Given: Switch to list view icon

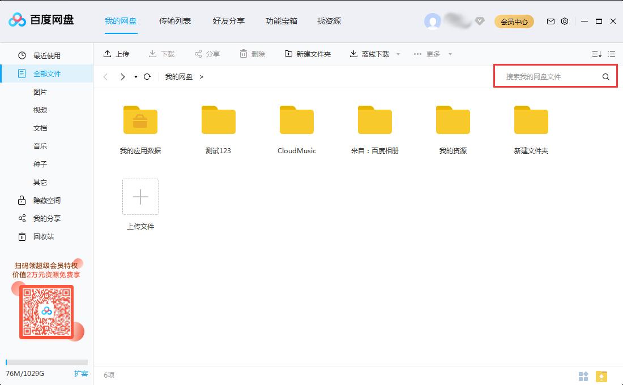Looking at the screenshot, I should coord(612,54).
